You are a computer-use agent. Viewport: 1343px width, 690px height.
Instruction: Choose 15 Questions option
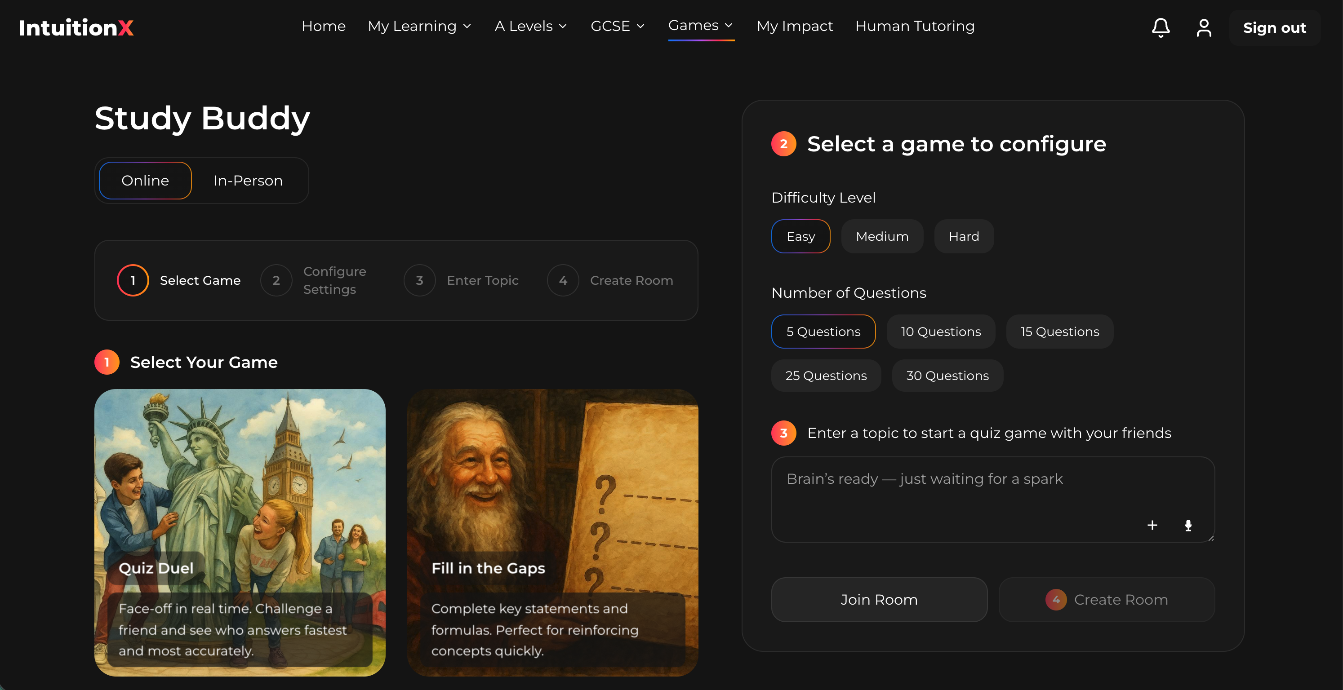1059,332
